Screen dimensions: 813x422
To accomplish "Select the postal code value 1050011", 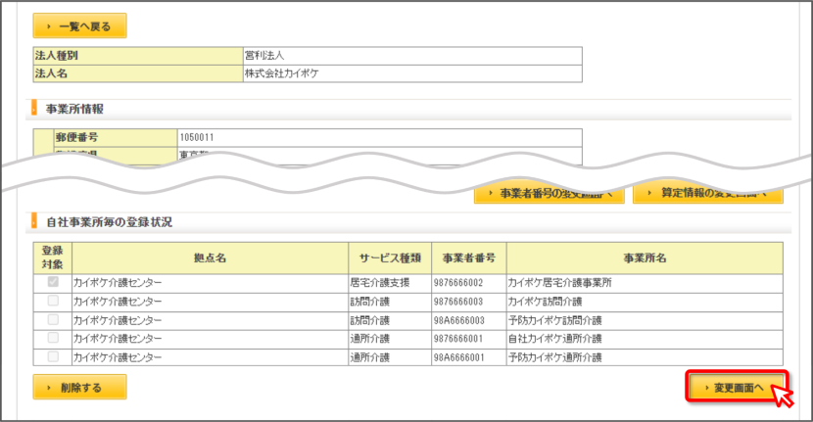I will pyautogui.click(x=197, y=137).
